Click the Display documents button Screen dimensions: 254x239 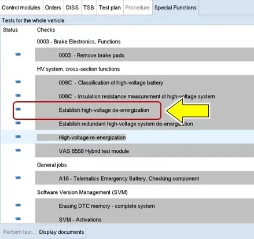click(61, 232)
